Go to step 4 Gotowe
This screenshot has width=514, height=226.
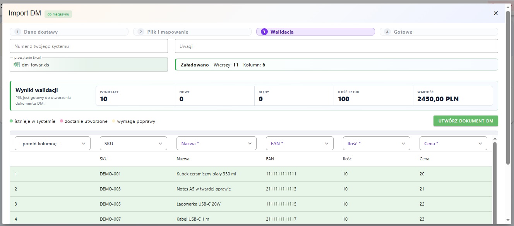(x=439, y=32)
